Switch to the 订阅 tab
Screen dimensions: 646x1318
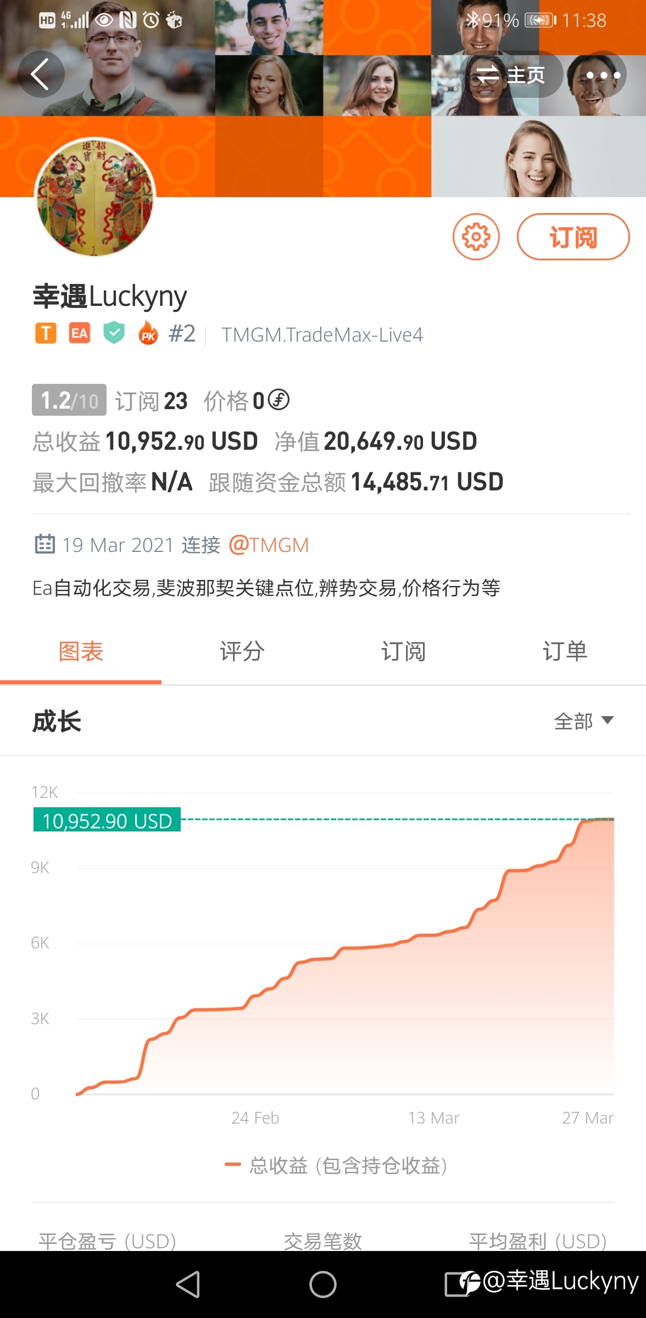coord(404,652)
